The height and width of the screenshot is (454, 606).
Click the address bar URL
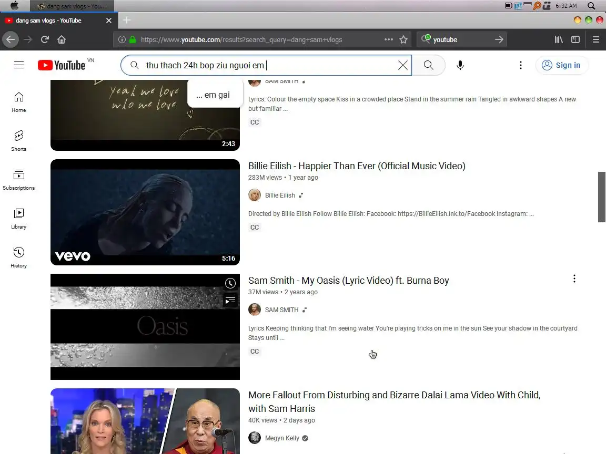click(x=241, y=39)
